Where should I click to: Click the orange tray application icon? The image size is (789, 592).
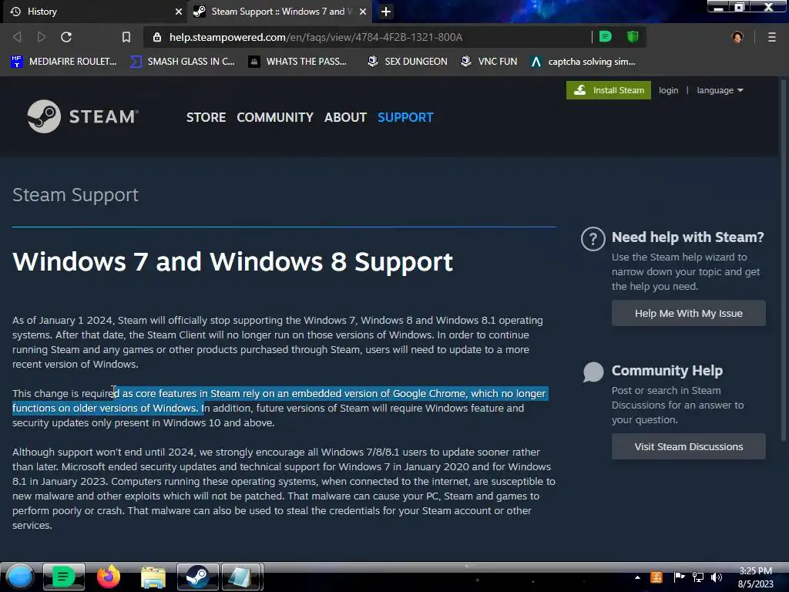[x=656, y=577]
